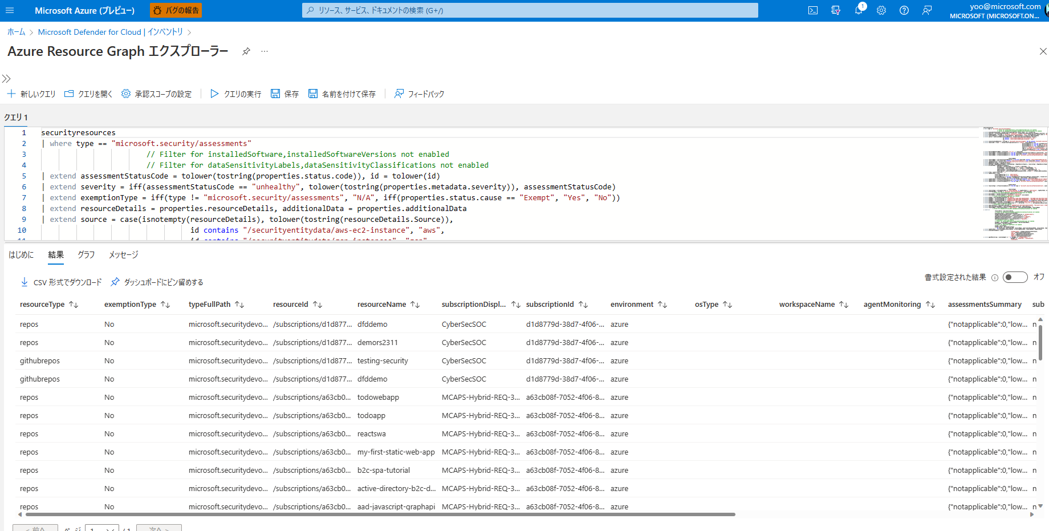Switch to the グラフ tab
The height and width of the screenshot is (531, 1049).
point(86,255)
